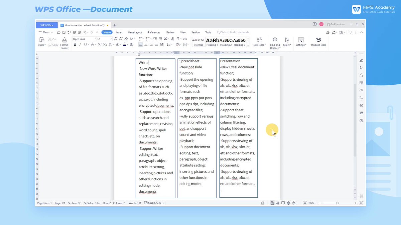Click the share export icon at top right
This screenshot has width=401, height=225.
[x=334, y=32]
